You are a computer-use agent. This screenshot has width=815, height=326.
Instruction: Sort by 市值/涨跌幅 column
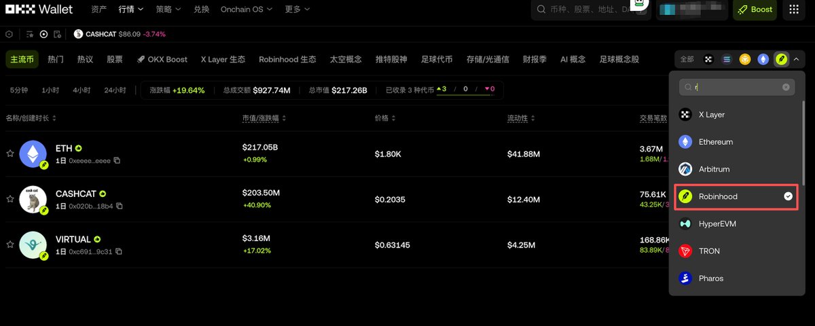264,118
